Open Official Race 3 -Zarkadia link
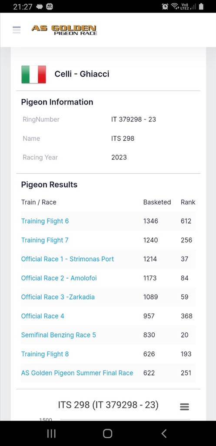The image size is (216, 446). click(x=58, y=297)
